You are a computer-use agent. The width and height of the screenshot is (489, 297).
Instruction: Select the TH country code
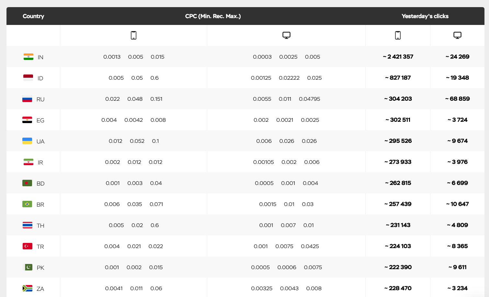(x=40, y=226)
